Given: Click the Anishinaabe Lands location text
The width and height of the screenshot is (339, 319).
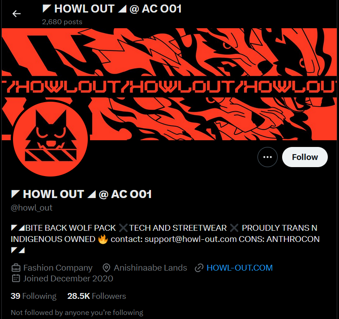Looking at the screenshot, I should tap(150, 268).
